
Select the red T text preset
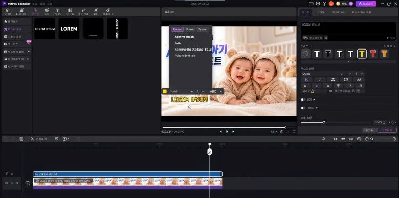pos(373,54)
